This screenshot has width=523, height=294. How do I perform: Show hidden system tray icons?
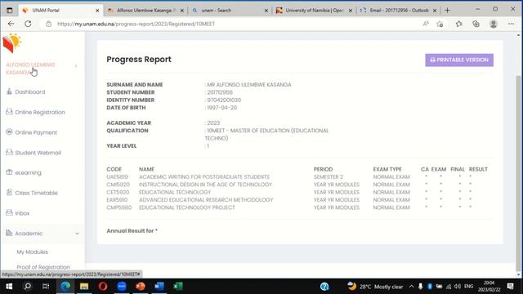click(412, 287)
